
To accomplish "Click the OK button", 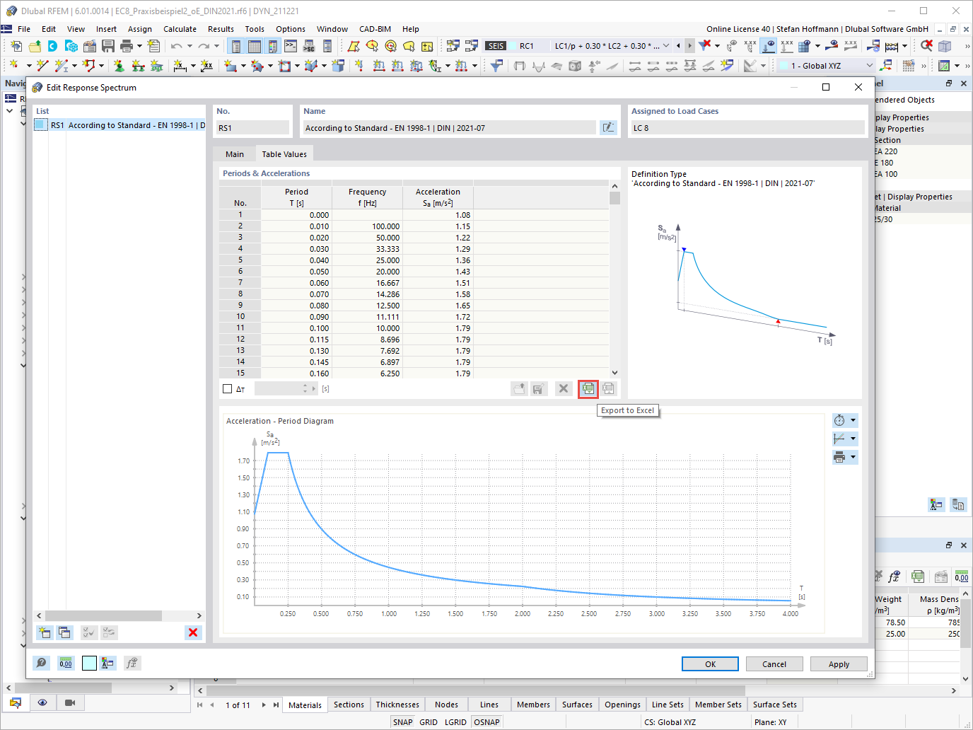I will click(710, 664).
